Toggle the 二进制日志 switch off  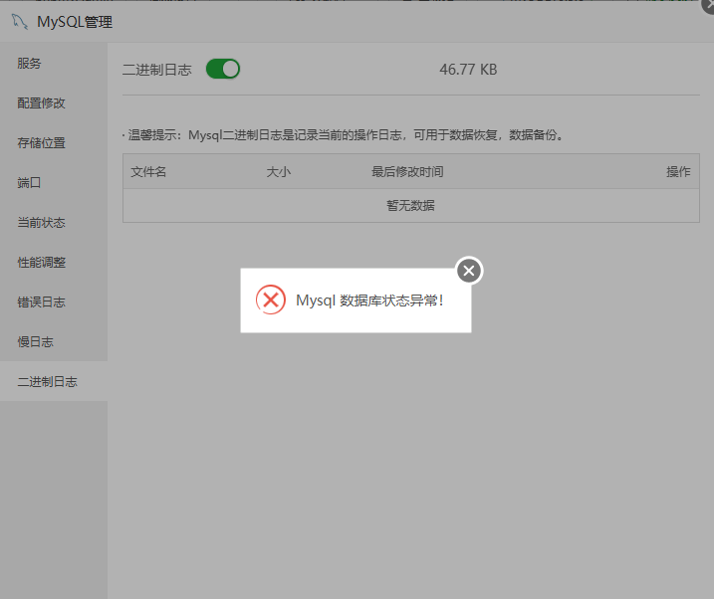pyautogui.click(x=223, y=69)
